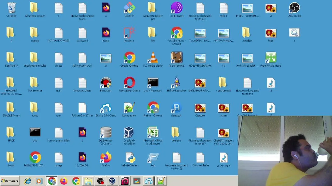Open Firefox from the taskbar

coord(64,181)
